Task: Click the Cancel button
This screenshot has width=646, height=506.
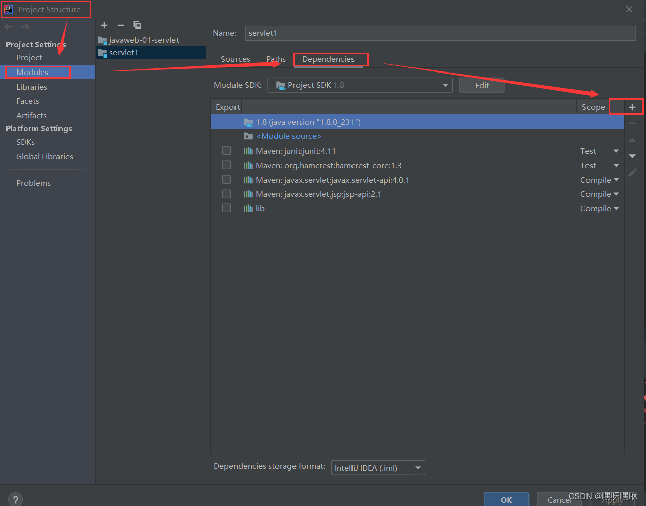Action: tap(559, 499)
